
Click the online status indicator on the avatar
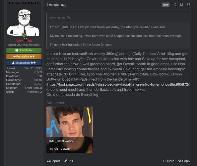tap(24, 35)
